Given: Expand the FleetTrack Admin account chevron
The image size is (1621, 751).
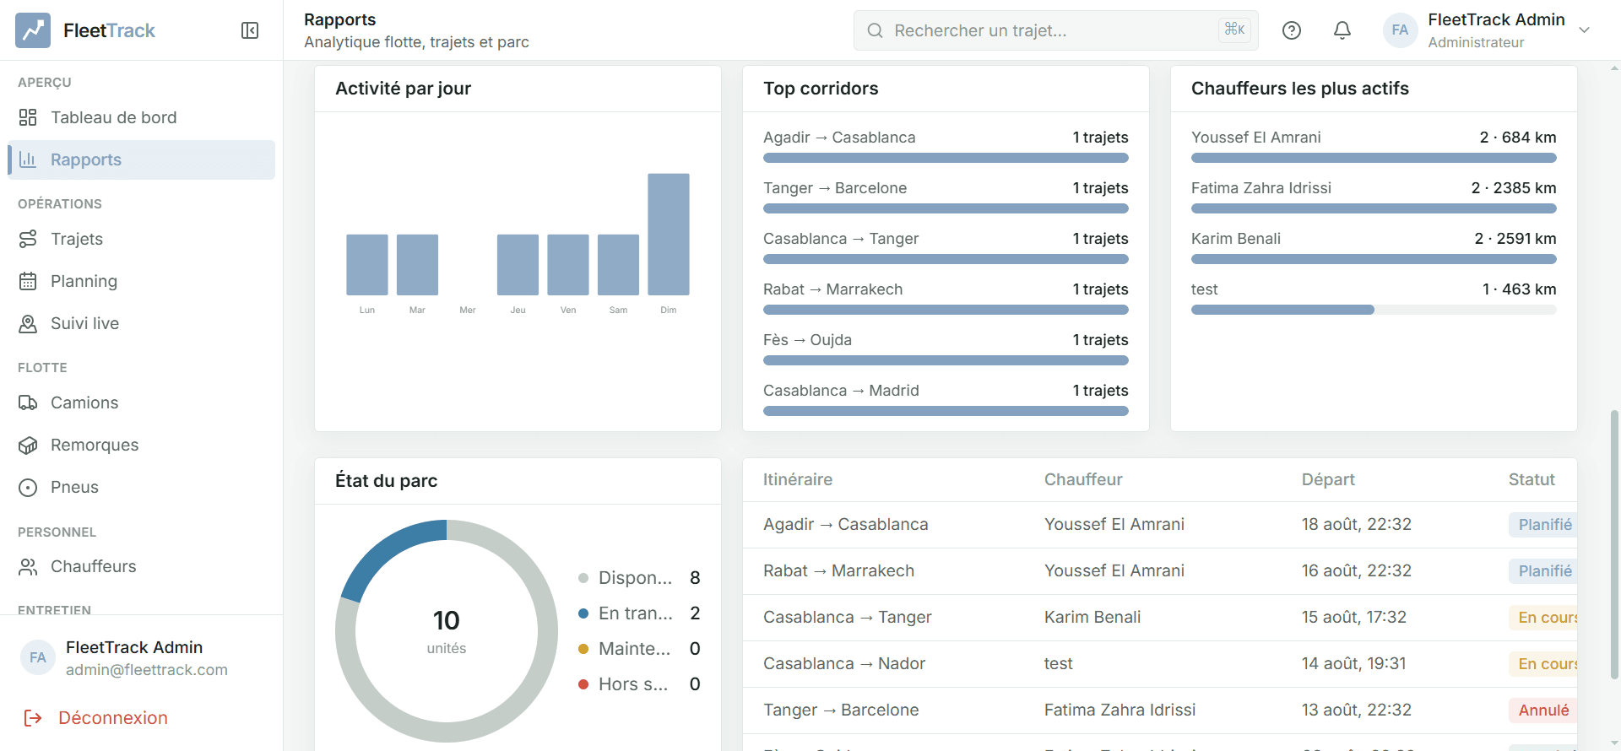Looking at the screenshot, I should [1585, 30].
